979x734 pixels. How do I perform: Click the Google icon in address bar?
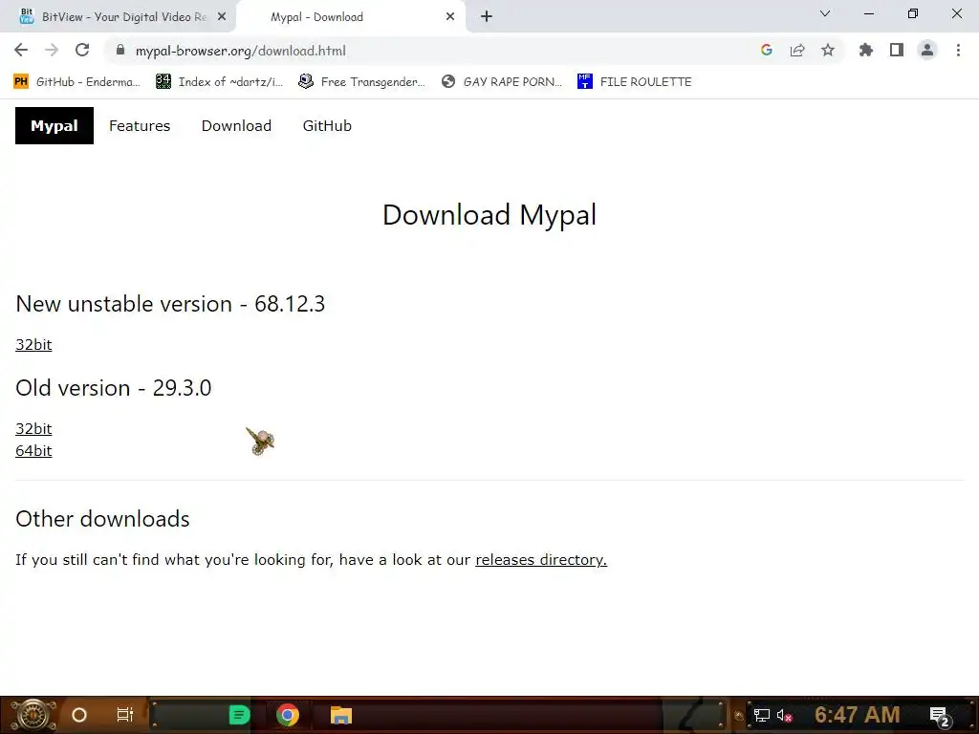[767, 50]
